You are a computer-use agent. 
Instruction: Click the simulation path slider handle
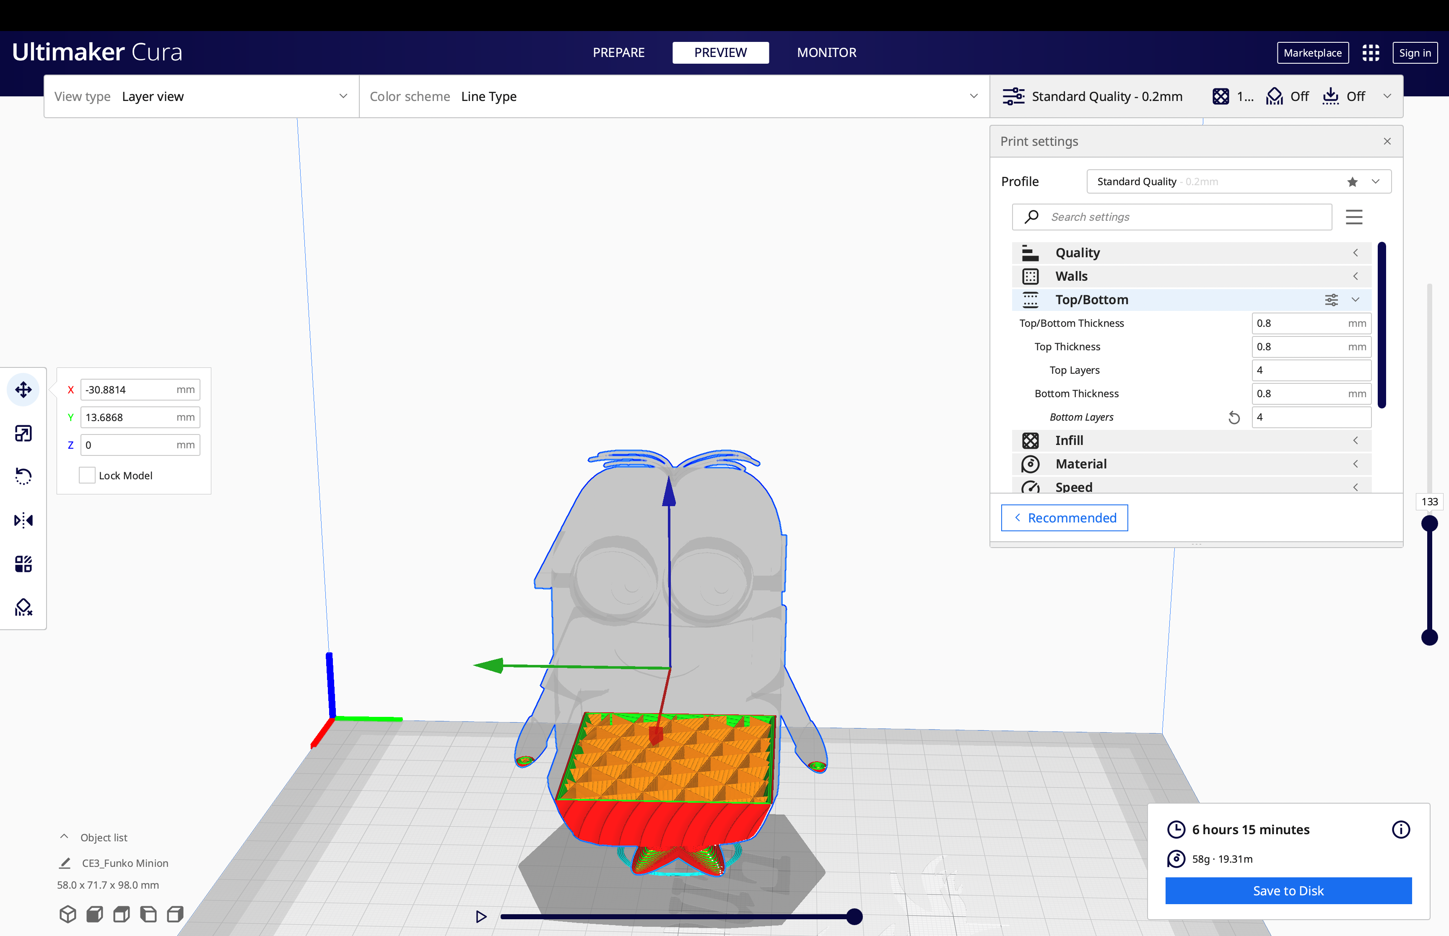(854, 917)
